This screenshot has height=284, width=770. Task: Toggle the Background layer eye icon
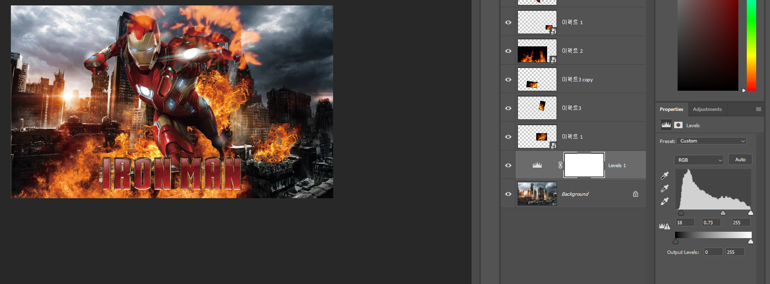coord(508,194)
